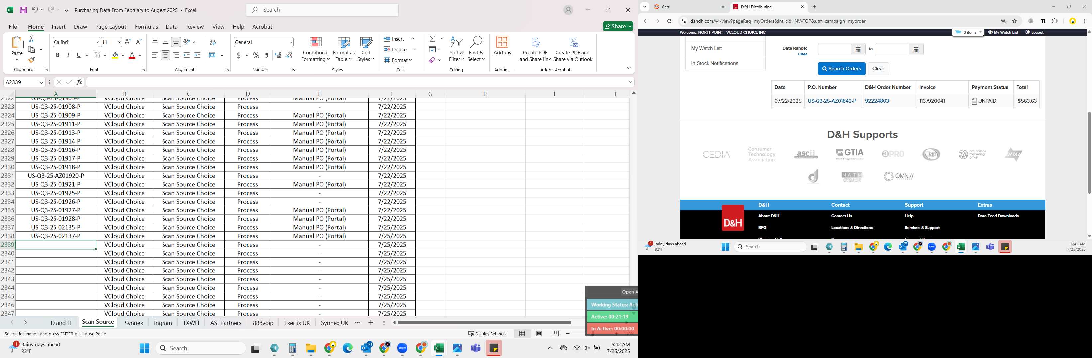Click the green Share button in Excel

pyautogui.click(x=618, y=26)
